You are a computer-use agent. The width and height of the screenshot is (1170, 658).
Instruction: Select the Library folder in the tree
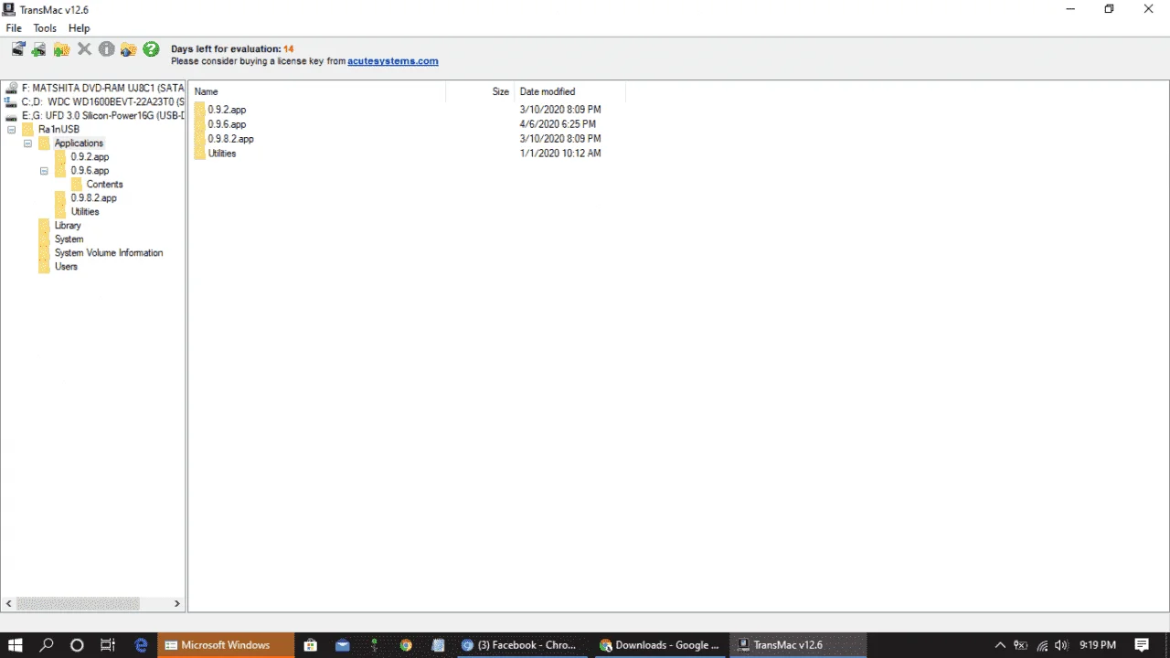tap(68, 225)
